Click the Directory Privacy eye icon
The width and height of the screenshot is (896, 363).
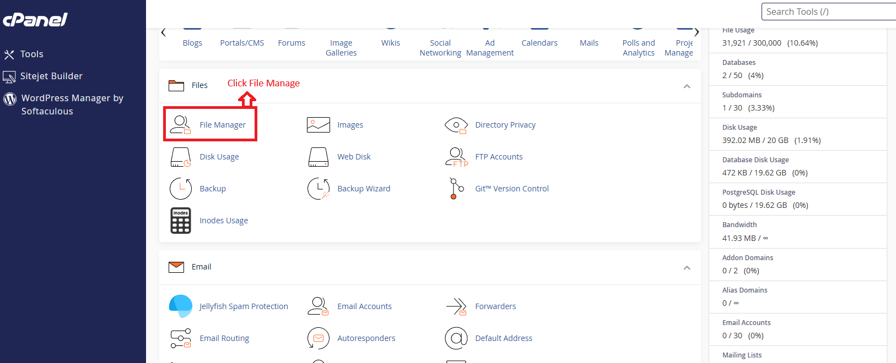pos(456,125)
